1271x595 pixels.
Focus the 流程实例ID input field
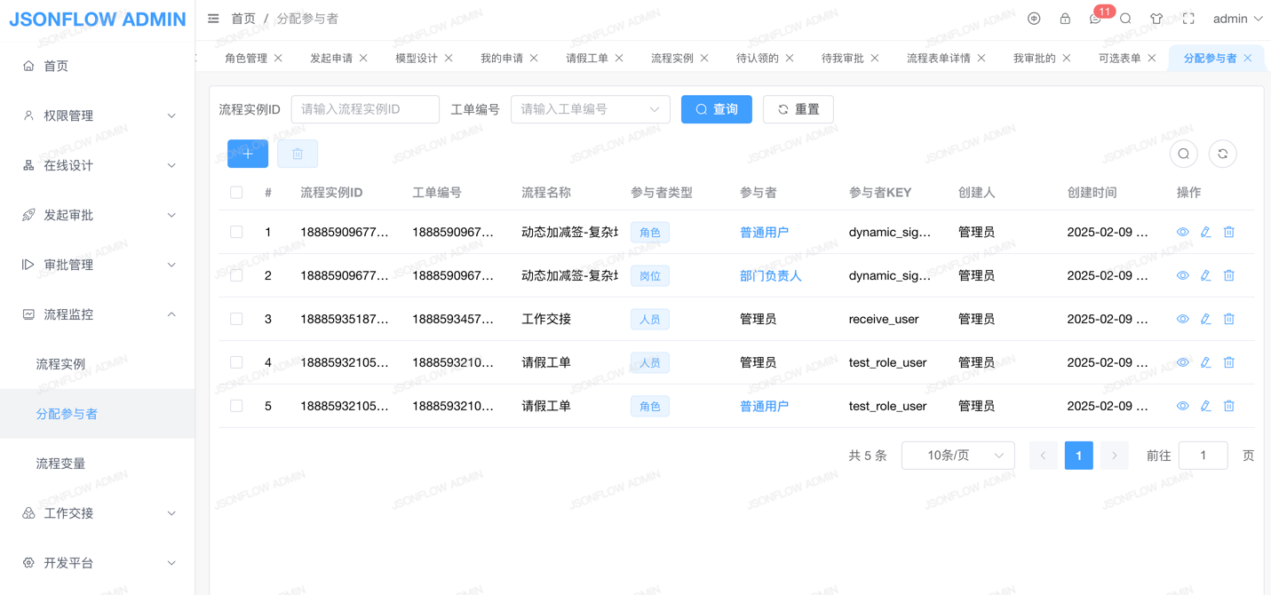[x=365, y=109]
